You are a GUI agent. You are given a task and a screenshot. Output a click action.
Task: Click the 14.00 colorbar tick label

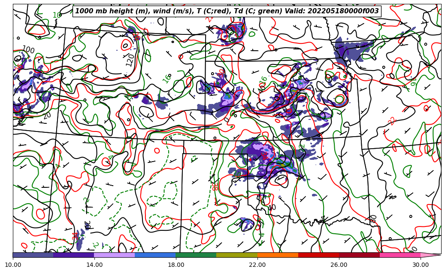tap(94, 265)
